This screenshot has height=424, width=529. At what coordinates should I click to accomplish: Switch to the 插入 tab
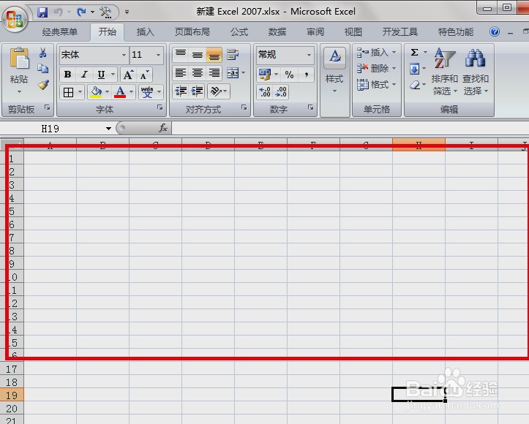[146, 32]
